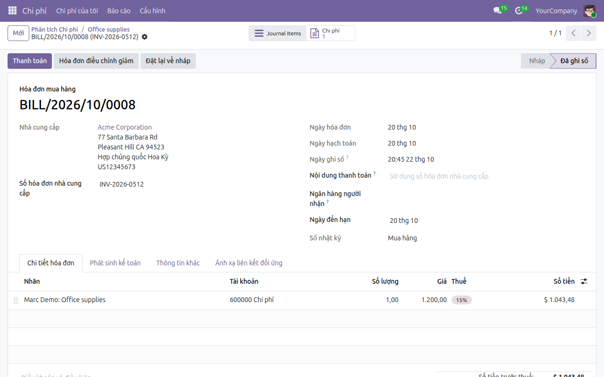Image resolution: width=604 pixels, height=377 pixels.
Task: Grab the drag handle of Office supplies line
Action: (16, 300)
